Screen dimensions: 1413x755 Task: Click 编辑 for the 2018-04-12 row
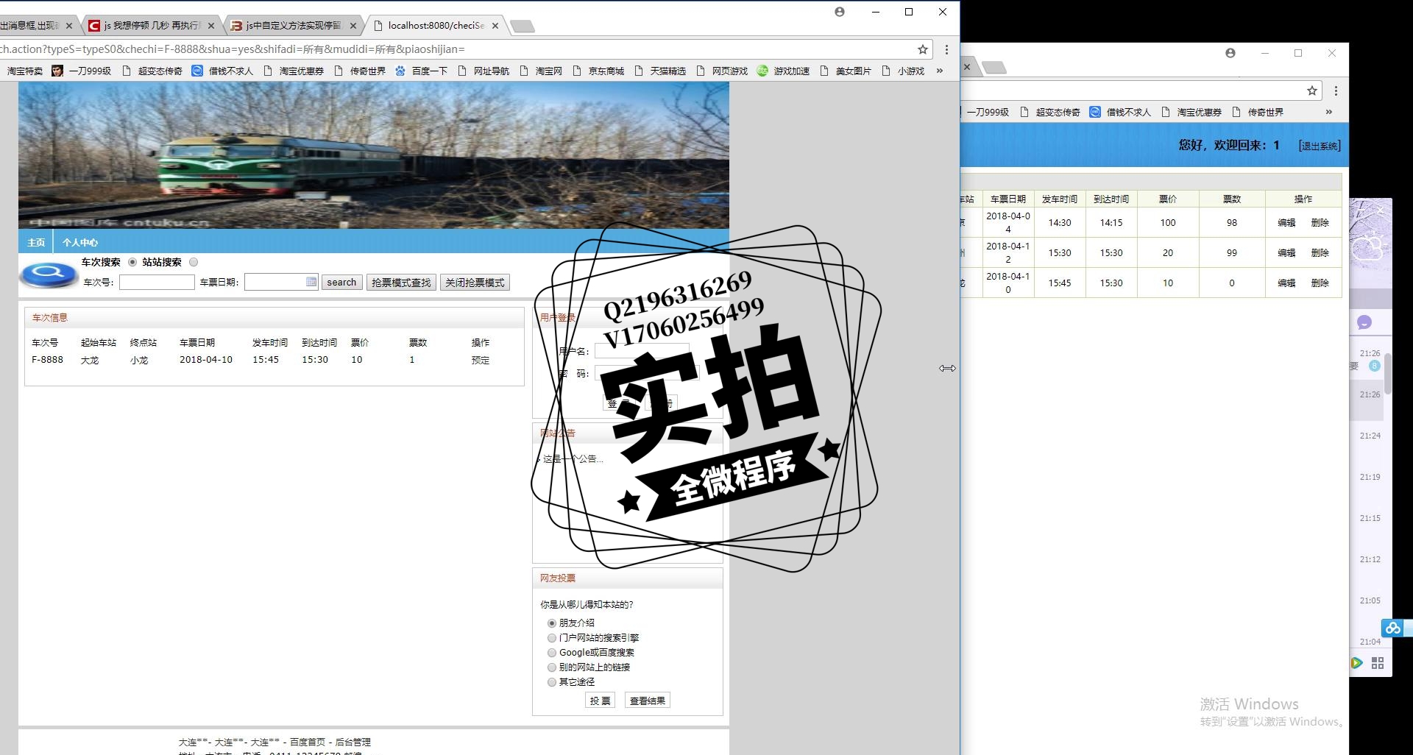click(1286, 253)
